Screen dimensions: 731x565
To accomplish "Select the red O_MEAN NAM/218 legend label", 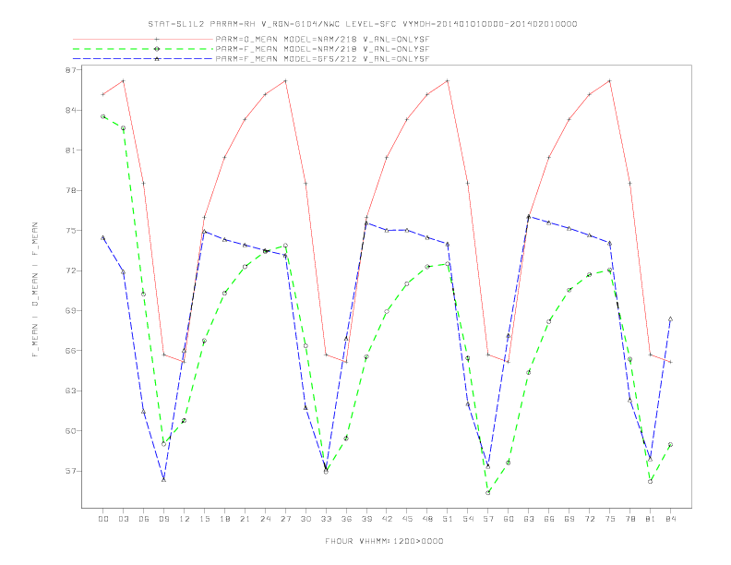I will click(x=322, y=39).
